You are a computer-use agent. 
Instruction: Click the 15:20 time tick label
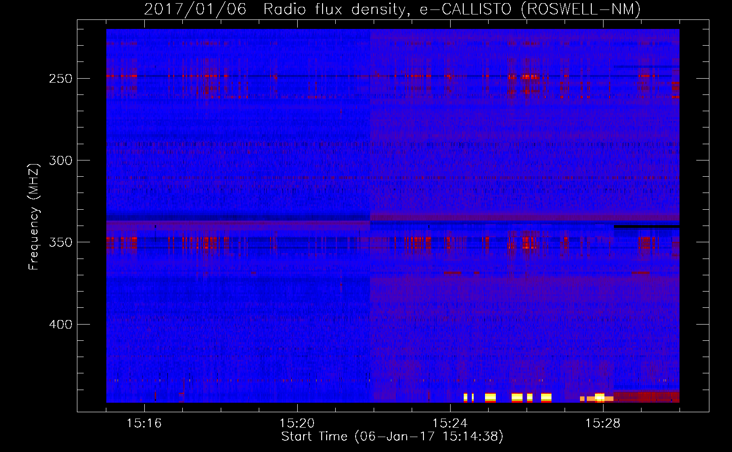click(297, 423)
